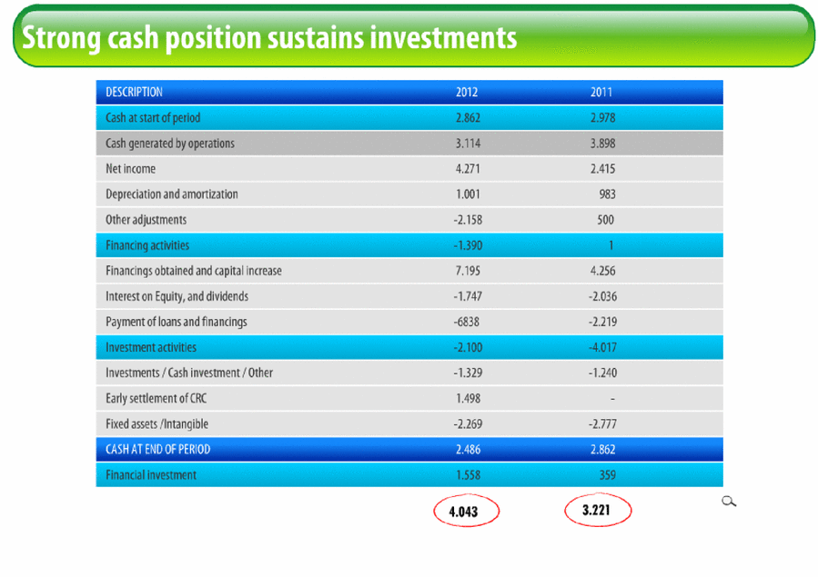Select 'Investments / Cash investment / Other' label
Image resolution: width=818 pixels, height=577 pixels.
(x=189, y=373)
